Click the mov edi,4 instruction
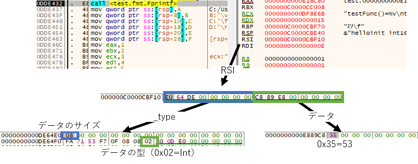The height and width of the screenshot is (164, 418). pos(108,63)
